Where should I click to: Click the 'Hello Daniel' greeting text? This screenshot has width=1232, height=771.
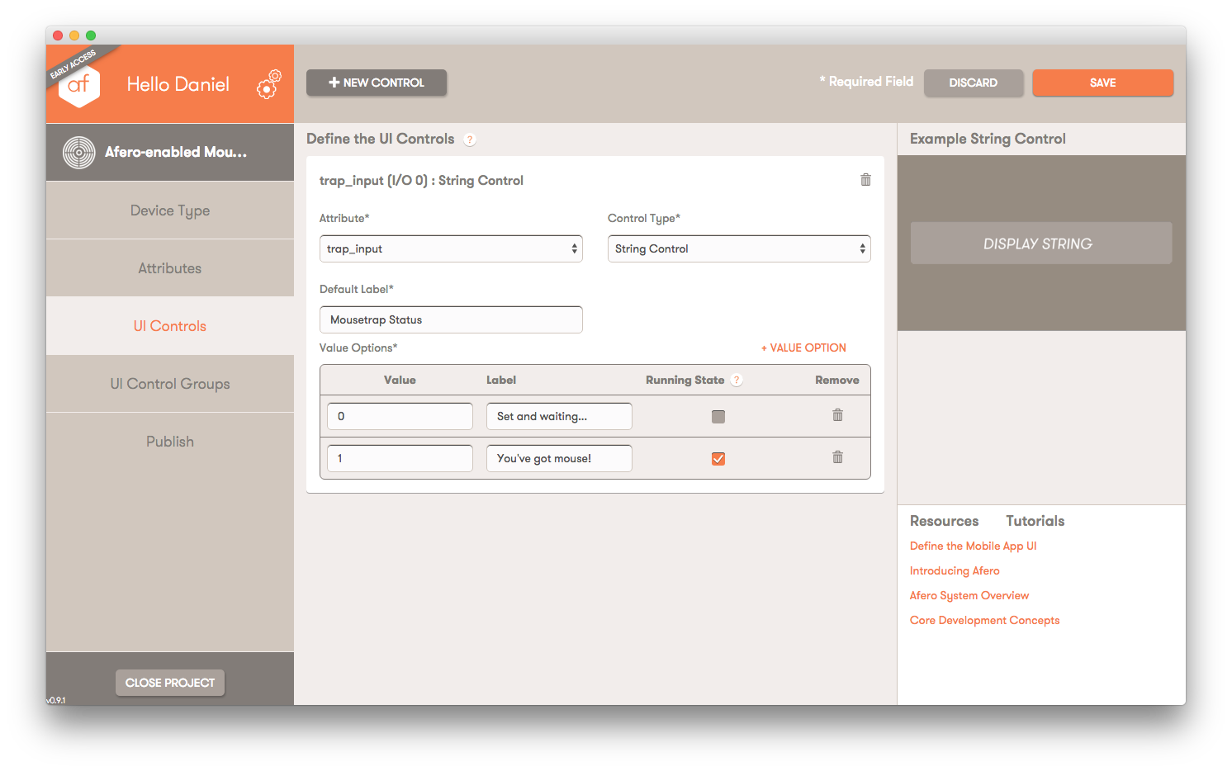(178, 84)
